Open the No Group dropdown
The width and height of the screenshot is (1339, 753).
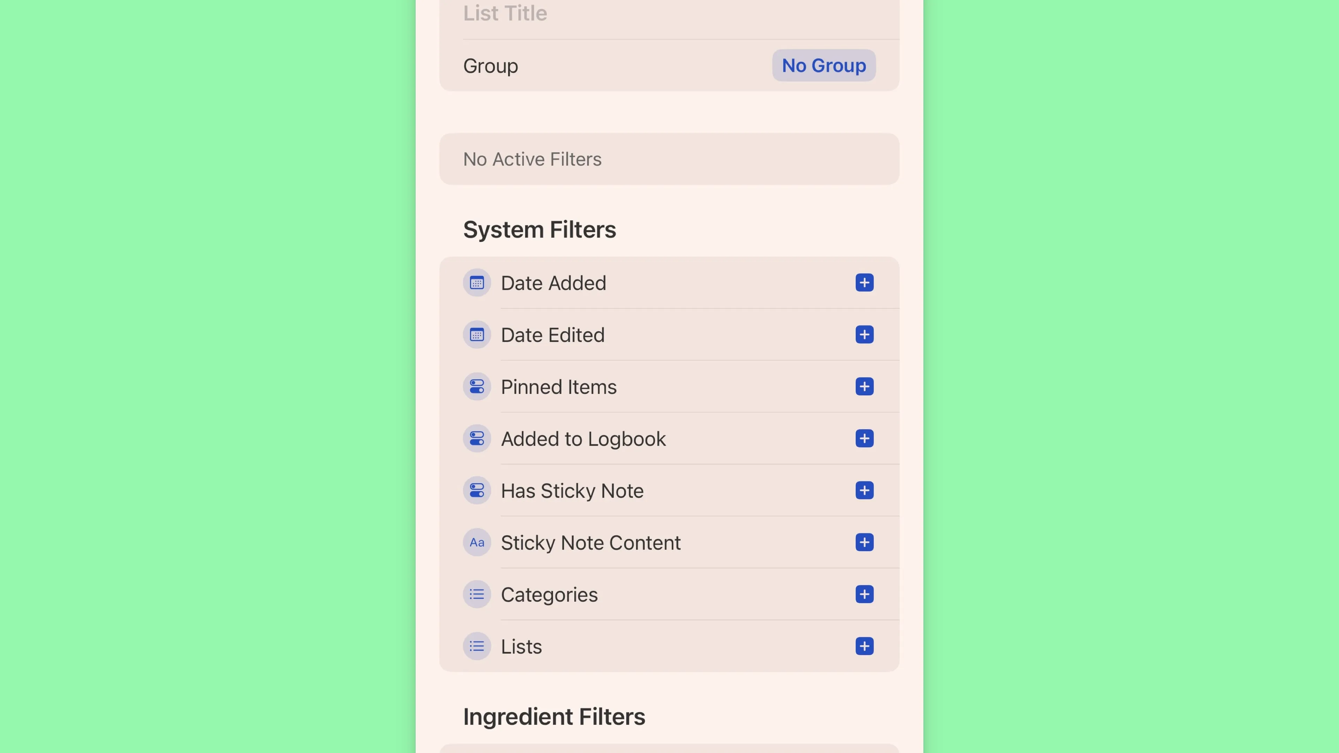pos(823,66)
